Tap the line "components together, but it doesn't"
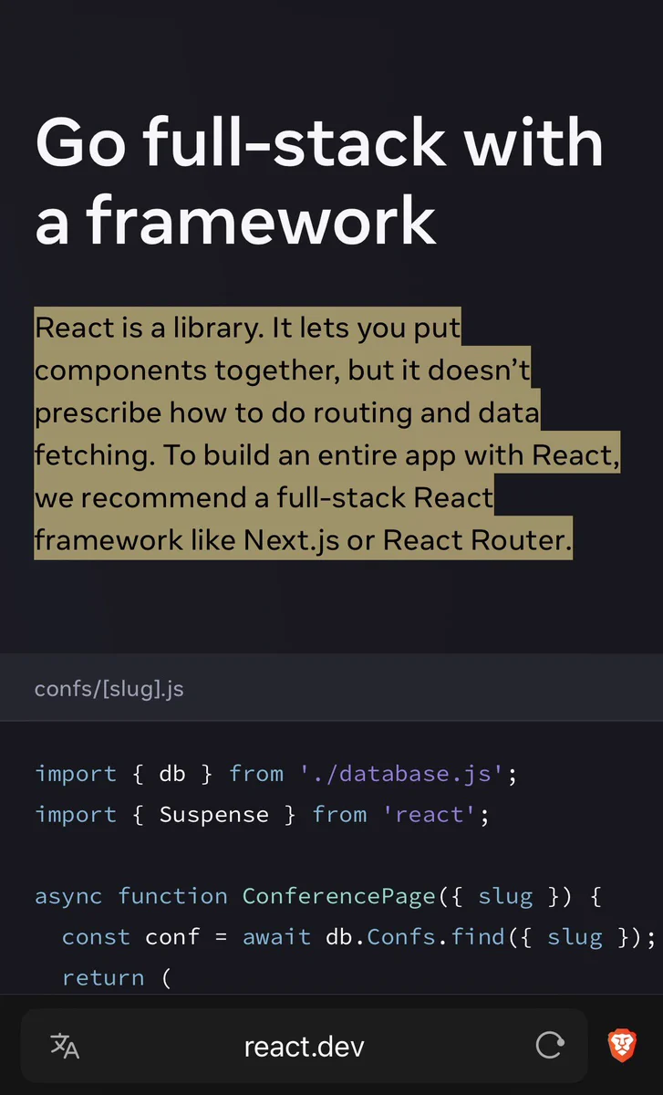The width and height of the screenshot is (663, 1095). pyautogui.click(x=283, y=370)
